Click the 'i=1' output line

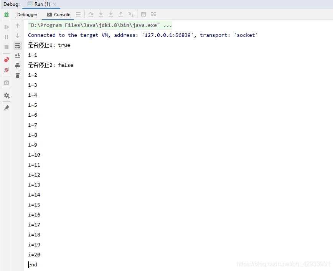33,55
